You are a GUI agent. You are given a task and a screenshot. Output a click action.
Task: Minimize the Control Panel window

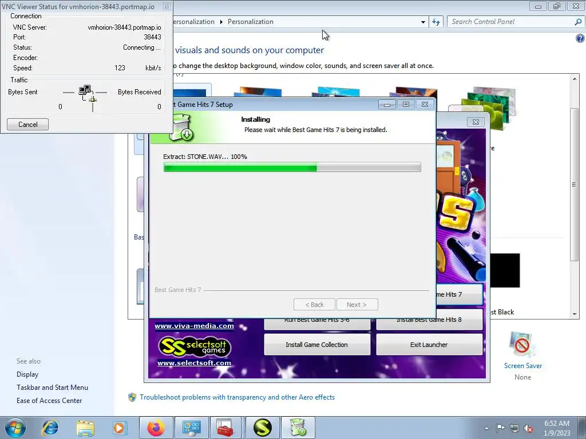point(538,6)
